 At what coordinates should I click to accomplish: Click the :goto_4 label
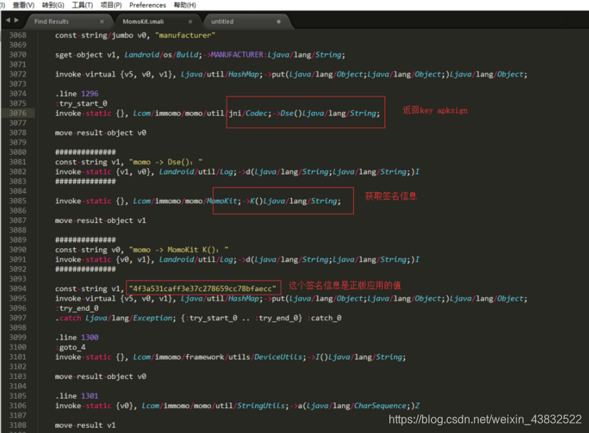[x=70, y=347]
